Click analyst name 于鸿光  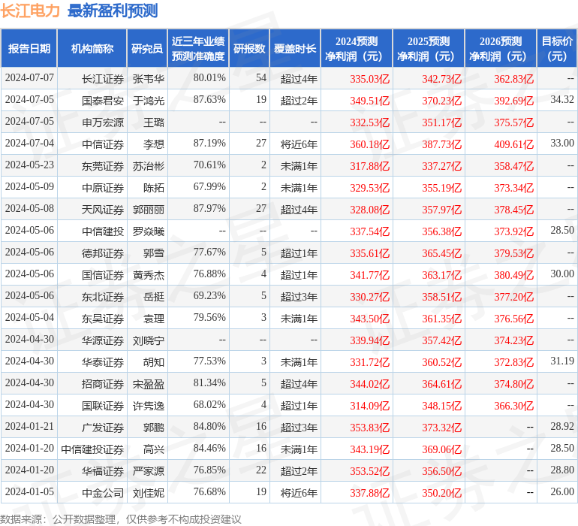click(x=149, y=101)
